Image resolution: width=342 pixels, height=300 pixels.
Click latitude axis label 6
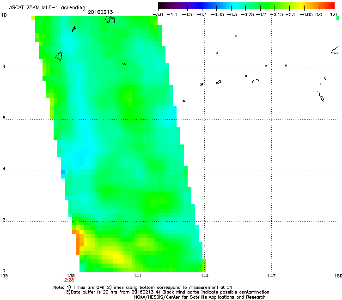pos(4,118)
